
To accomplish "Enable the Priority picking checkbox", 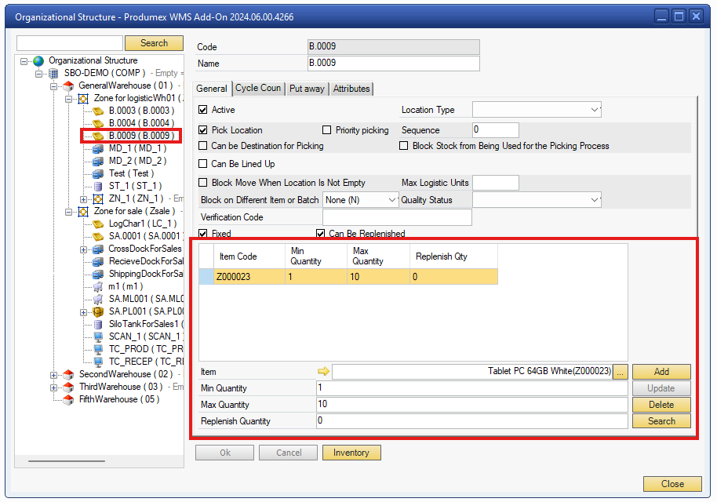I will (x=327, y=130).
